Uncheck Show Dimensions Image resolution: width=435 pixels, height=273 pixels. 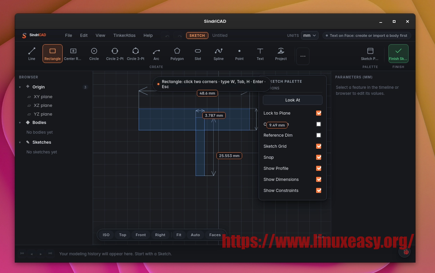pyautogui.click(x=319, y=180)
